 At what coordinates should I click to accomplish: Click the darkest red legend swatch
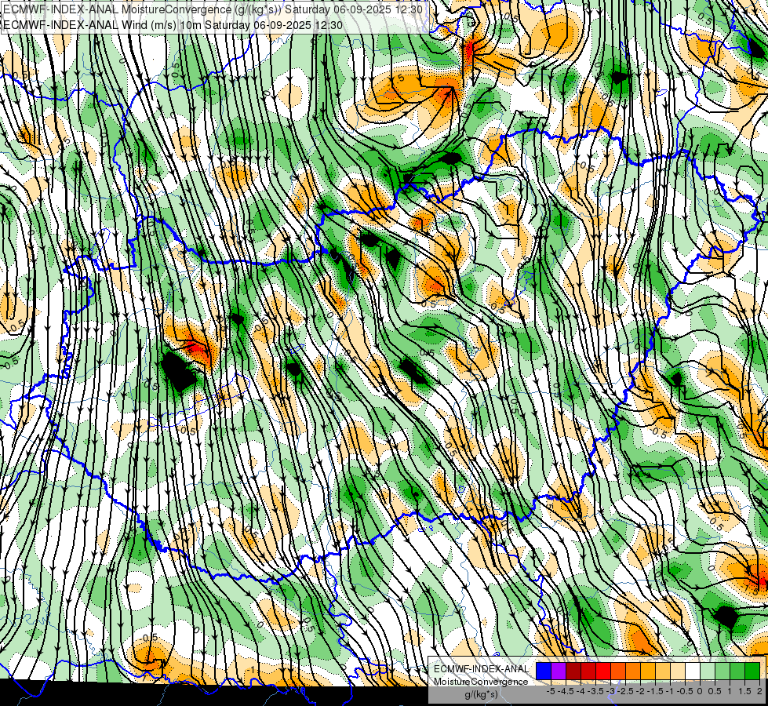tap(573, 671)
